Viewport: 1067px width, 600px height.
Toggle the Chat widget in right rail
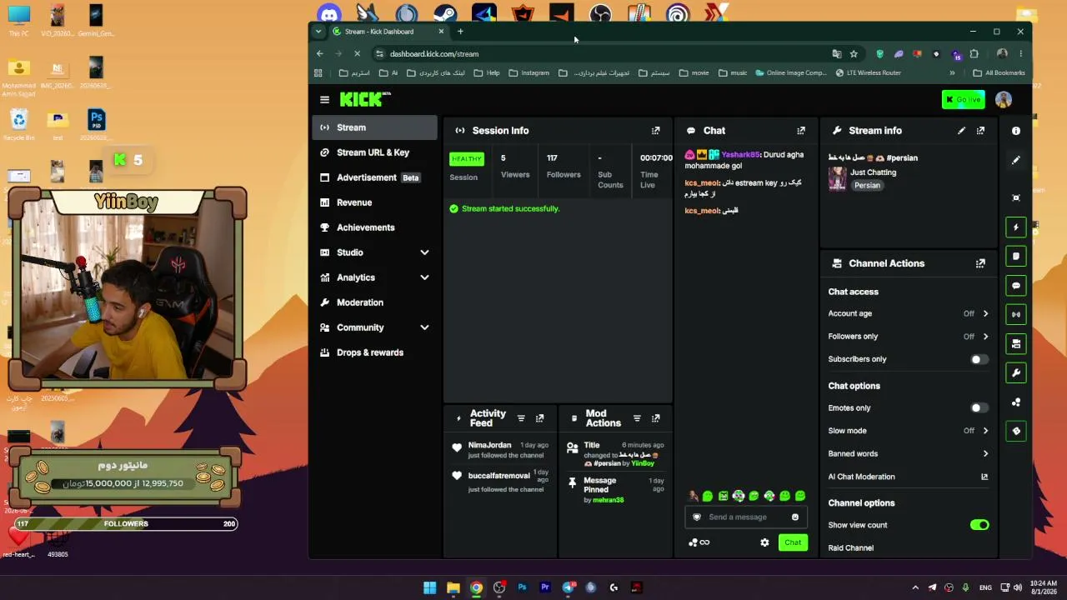pos(1015,286)
